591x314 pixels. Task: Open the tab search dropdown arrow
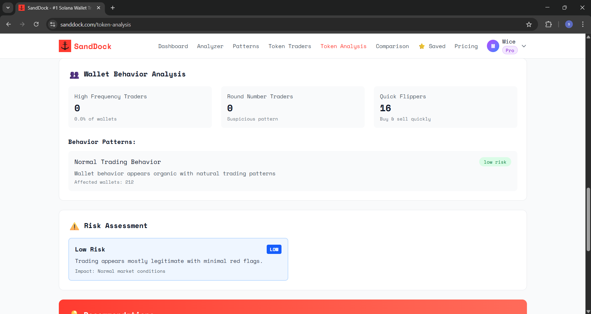coord(8,8)
